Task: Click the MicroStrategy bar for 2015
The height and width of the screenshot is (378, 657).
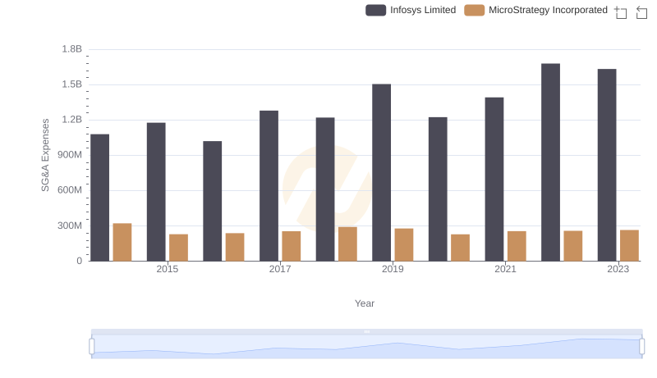Action: pos(178,248)
